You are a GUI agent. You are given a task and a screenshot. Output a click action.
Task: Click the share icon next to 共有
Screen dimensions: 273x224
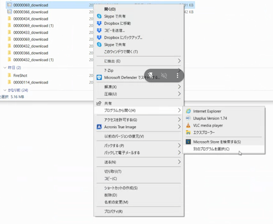pyautogui.click(x=99, y=103)
